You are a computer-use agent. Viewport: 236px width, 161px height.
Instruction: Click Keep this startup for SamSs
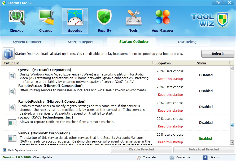click(171, 142)
